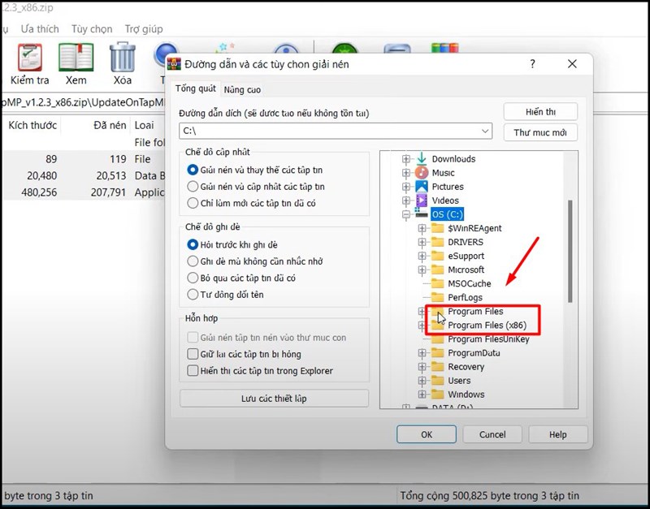Click the Lưu các thiết lập button
Viewport: 650px width, 509px height.
pos(274,399)
